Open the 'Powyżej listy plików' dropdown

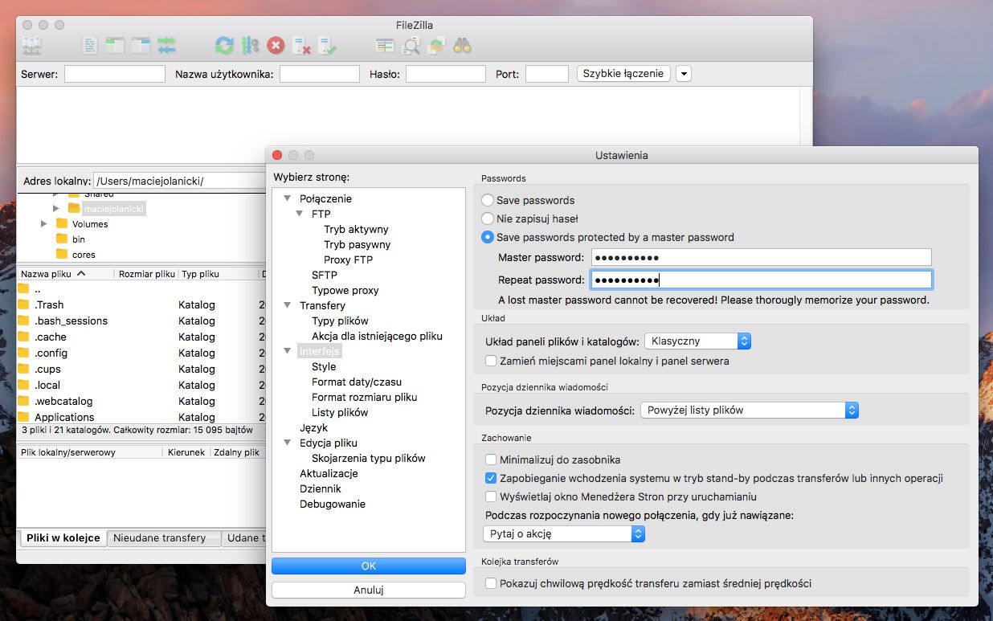pos(749,411)
